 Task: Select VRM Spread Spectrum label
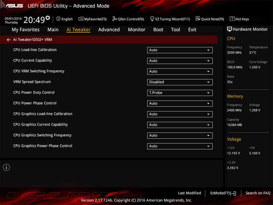coord(32,82)
